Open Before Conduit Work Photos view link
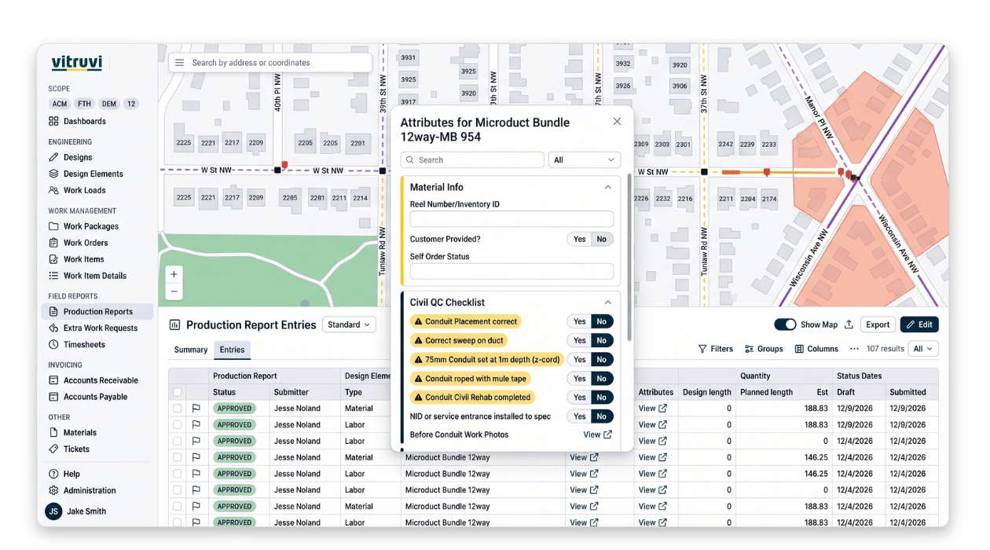990x550 pixels. click(597, 434)
